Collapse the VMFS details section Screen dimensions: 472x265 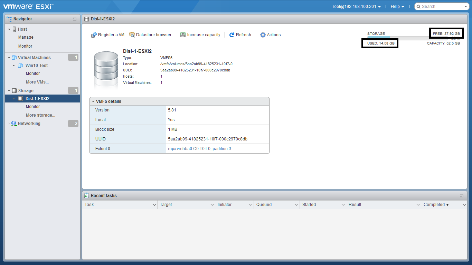tap(93, 101)
